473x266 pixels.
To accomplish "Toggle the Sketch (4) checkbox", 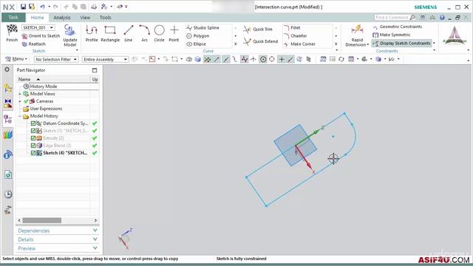I will 33,153.
